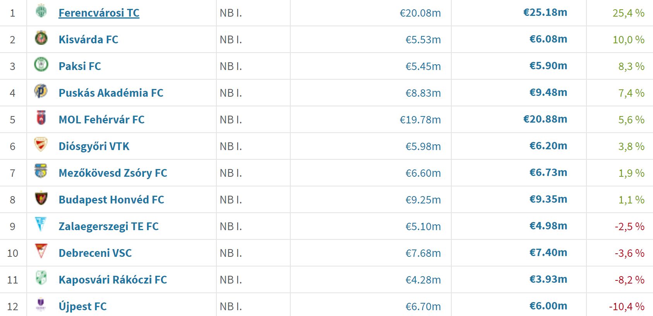Click the Debreceni VSC club crest

(x=41, y=251)
